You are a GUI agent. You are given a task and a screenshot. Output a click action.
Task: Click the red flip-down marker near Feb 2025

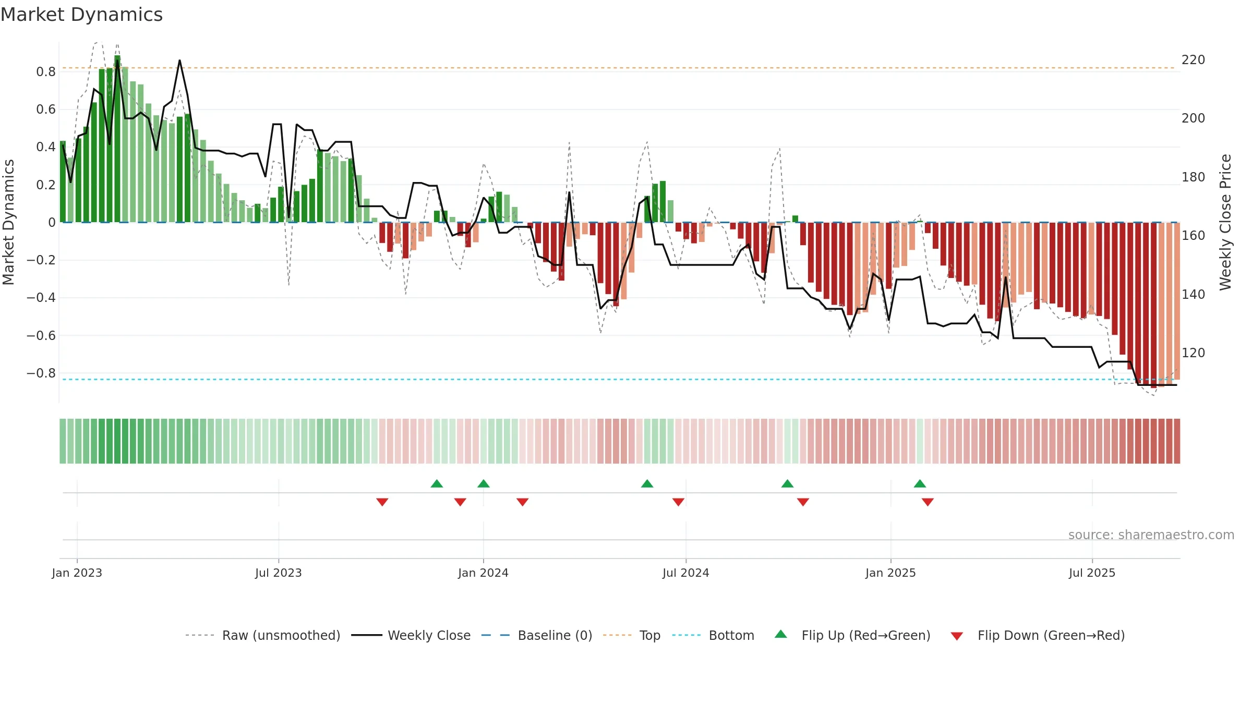[x=928, y=502]
